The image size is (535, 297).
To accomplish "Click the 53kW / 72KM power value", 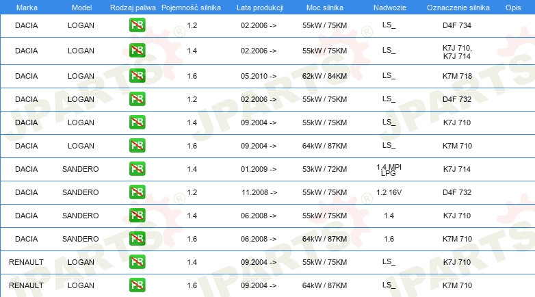I will 324,169.
